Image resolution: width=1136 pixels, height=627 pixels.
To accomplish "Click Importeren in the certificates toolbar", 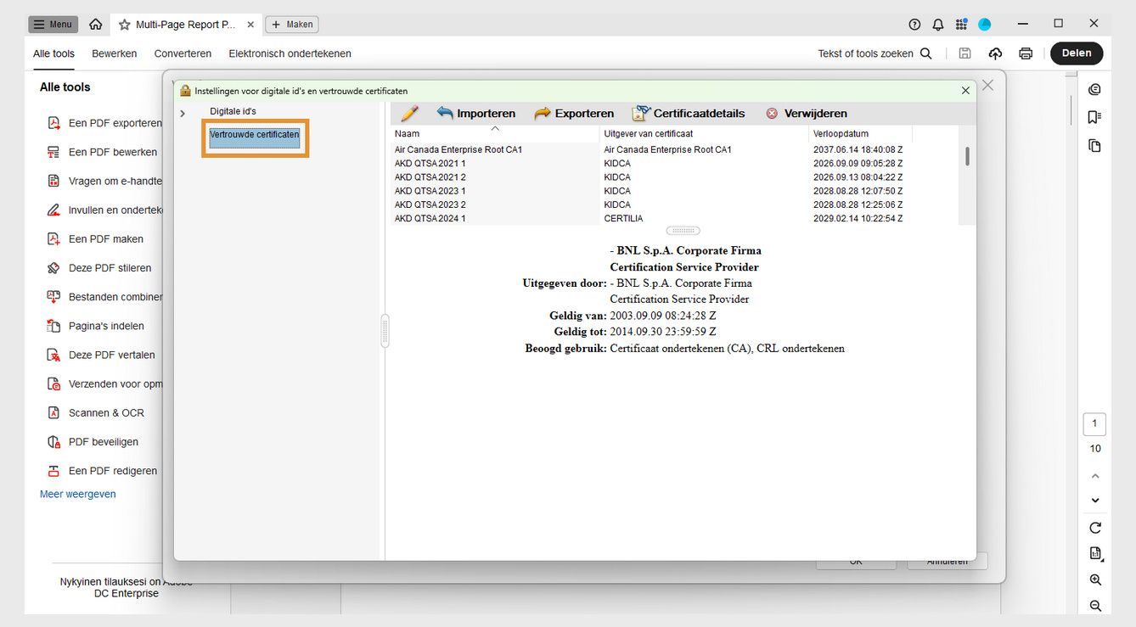I will [x=475, y=113].
